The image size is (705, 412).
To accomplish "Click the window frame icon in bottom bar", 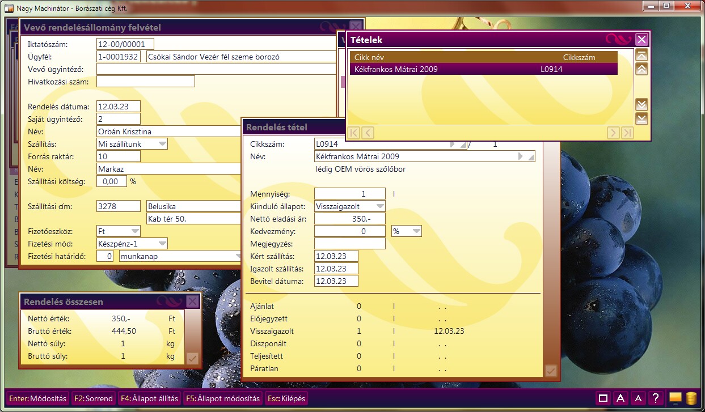I will point(603,398).
